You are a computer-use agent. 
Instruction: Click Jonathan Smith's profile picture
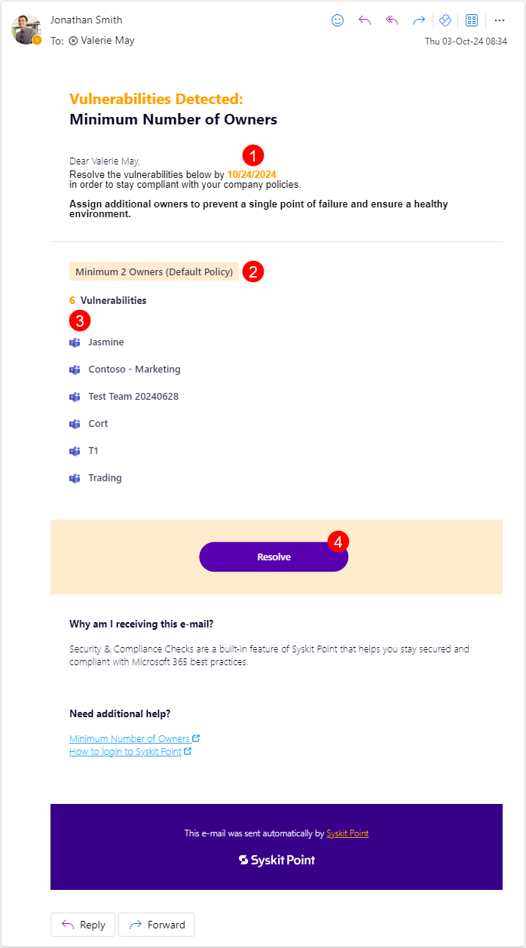click(x=26, y=30)
